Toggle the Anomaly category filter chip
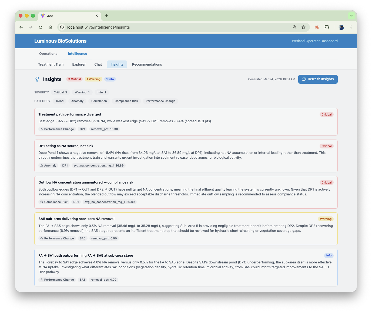The width and height of the screenshot is (372, 312). click(x=77, y=101)
